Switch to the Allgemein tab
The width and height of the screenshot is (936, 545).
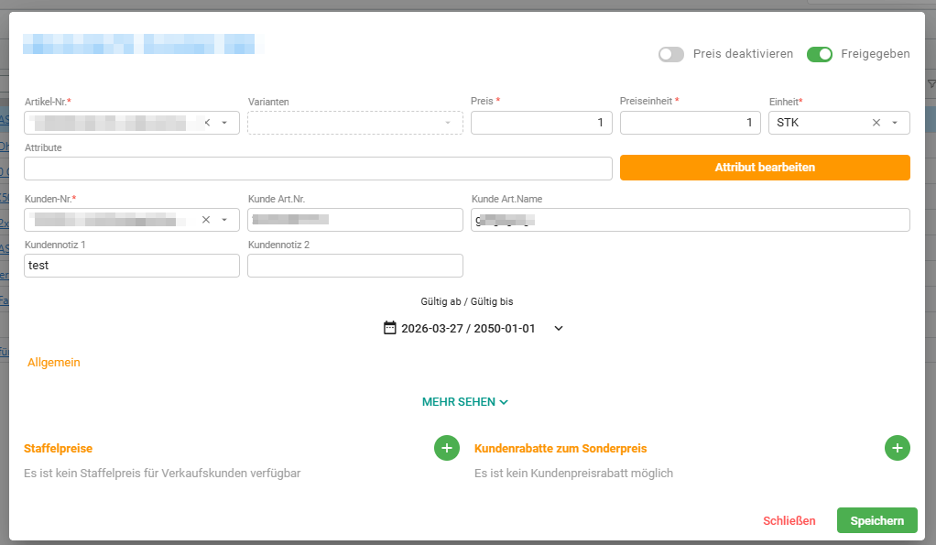(54, 363)
